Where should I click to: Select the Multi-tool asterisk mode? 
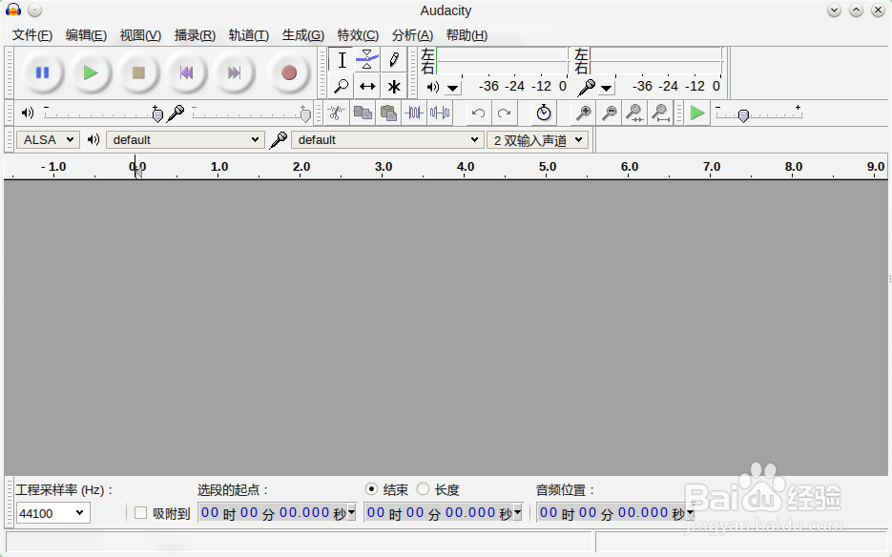point(394,87)
